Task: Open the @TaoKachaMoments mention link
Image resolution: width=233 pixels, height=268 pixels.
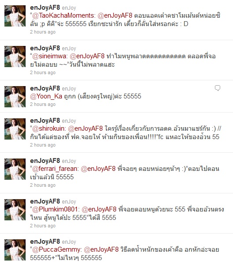Action: [63, 15]
